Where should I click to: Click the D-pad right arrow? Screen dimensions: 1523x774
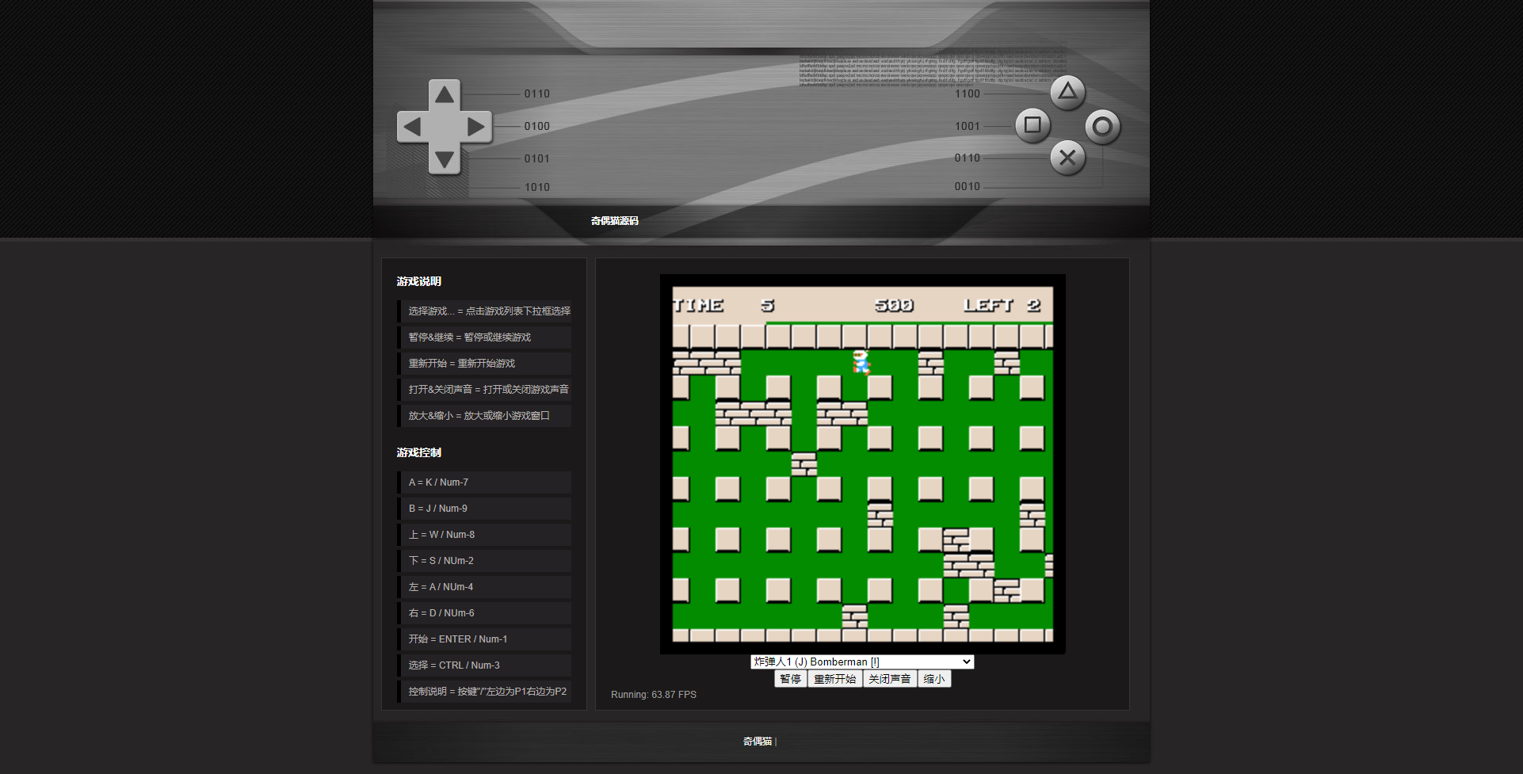click(476, 127)
